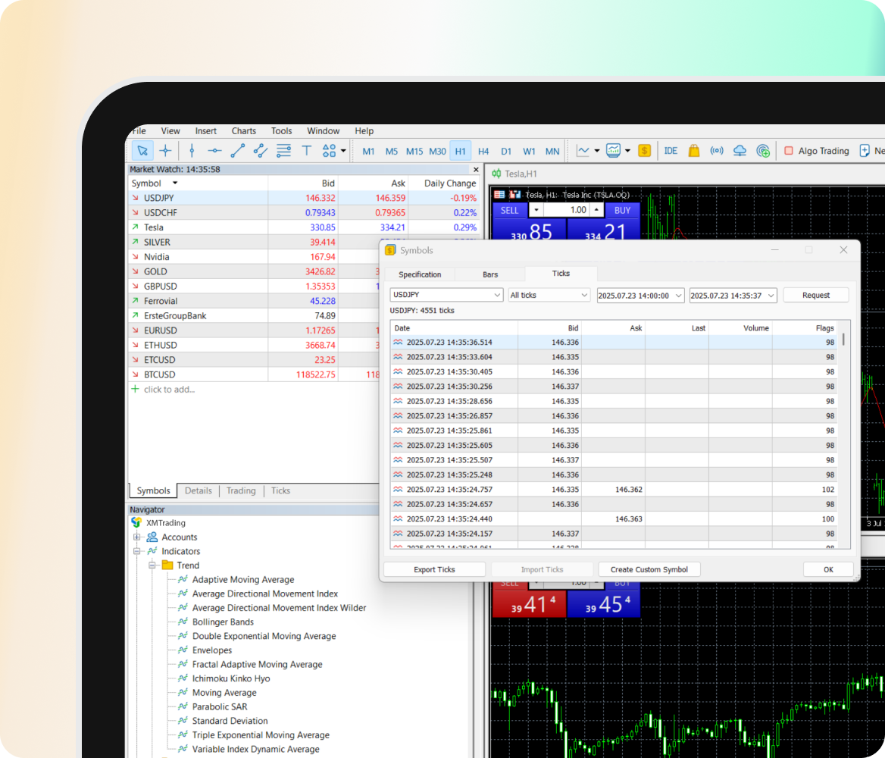
Task: Toggle Algo Trading on
Action: [816, 151]
